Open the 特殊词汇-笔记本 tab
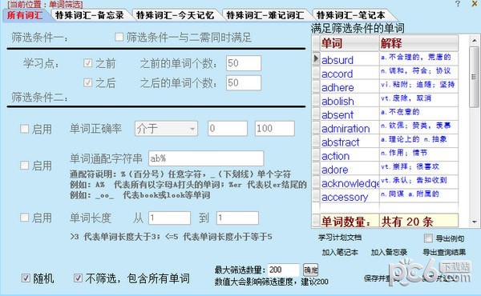 (x=350, y=15)
